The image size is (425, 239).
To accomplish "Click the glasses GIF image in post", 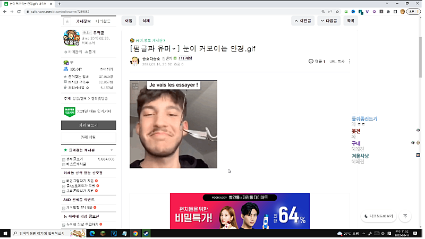I will [173, 124].
